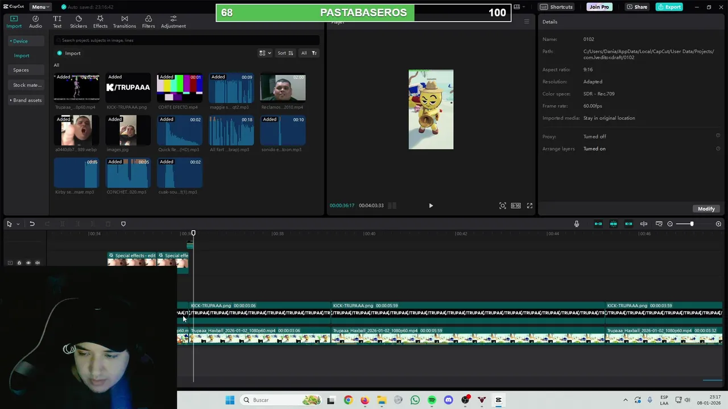
Task: Click the timeline zoom slider handle
Action: [692, 224]
